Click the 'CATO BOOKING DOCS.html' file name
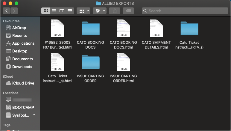The image size is (231, 131). [x=124, y=45]
